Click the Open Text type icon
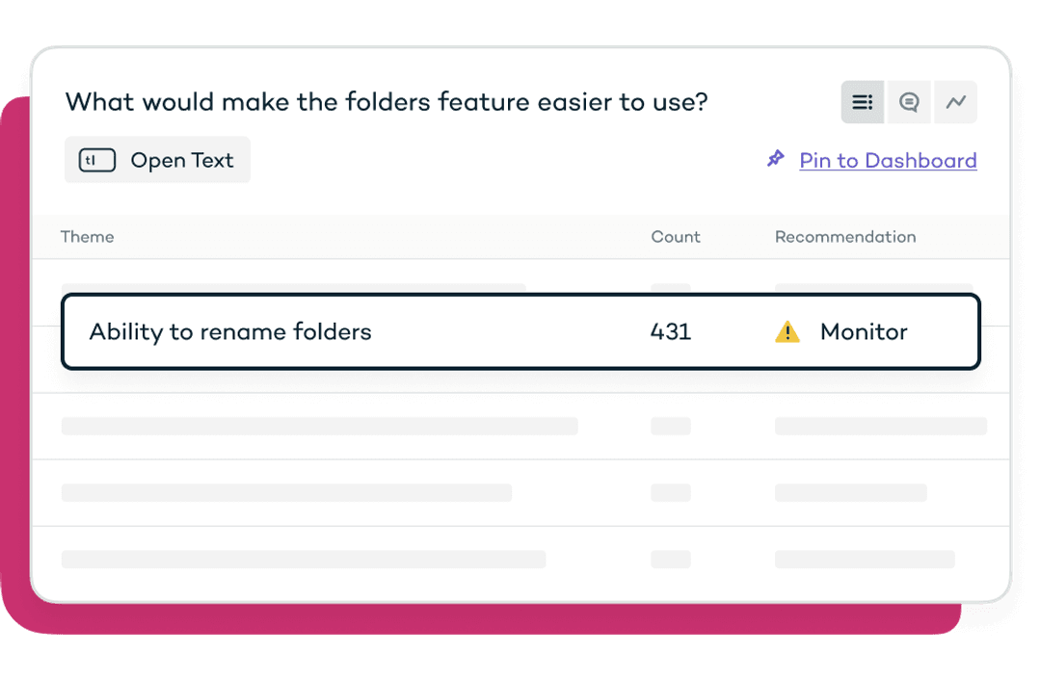 coord(97,160)
